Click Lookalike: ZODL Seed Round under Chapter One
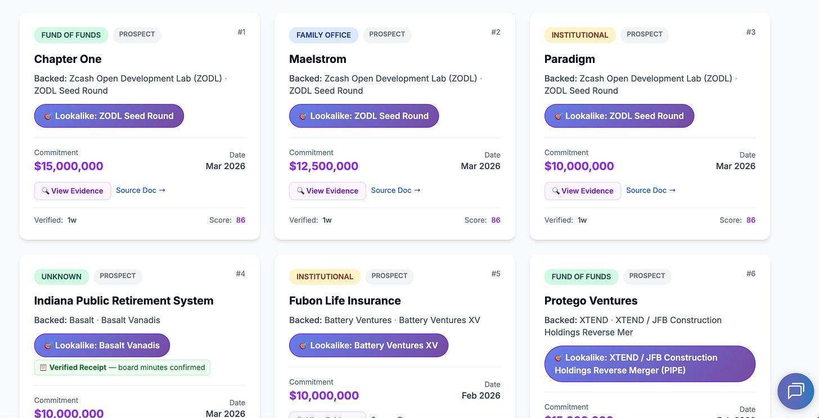Image resolution: width=819 pixels, height=418 pixels. [x=109, y=116]
